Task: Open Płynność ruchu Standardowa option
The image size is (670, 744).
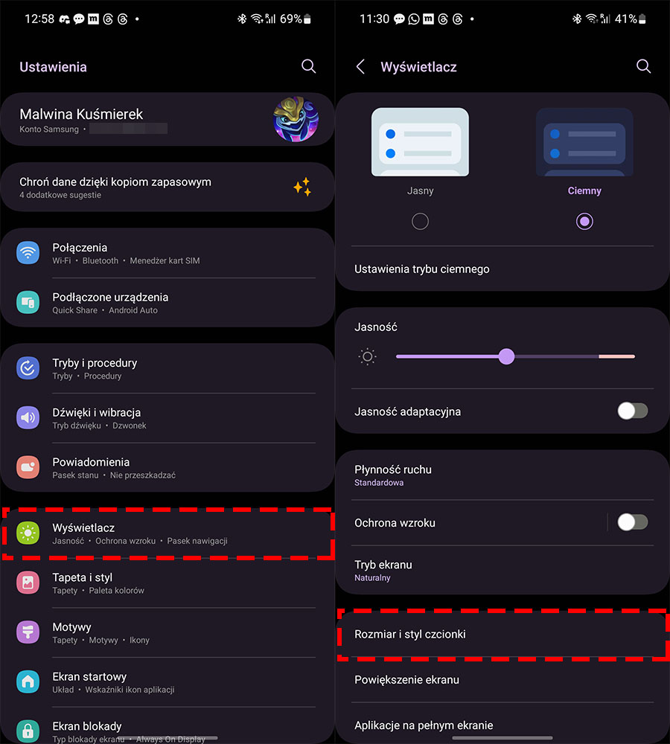Action: click(502, 475)
